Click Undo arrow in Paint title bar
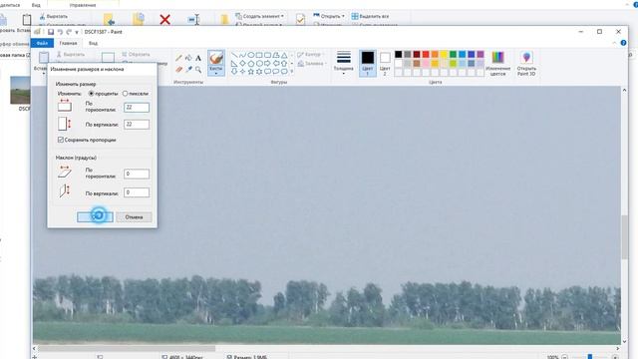 [x=60, y=32]
